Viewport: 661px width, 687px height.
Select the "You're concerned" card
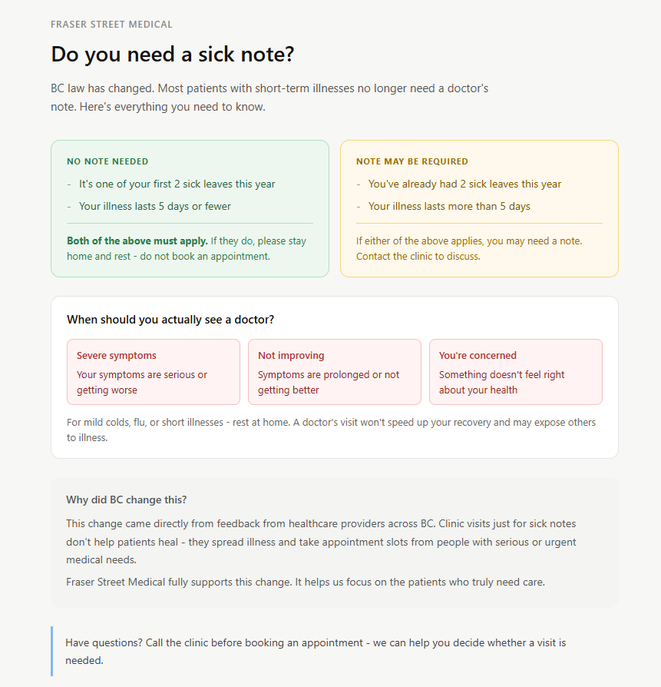(x=515, y=372)
